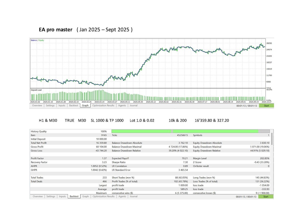
Task: Click Optimization Results tab under the graph panel
Action: point(103,106)
